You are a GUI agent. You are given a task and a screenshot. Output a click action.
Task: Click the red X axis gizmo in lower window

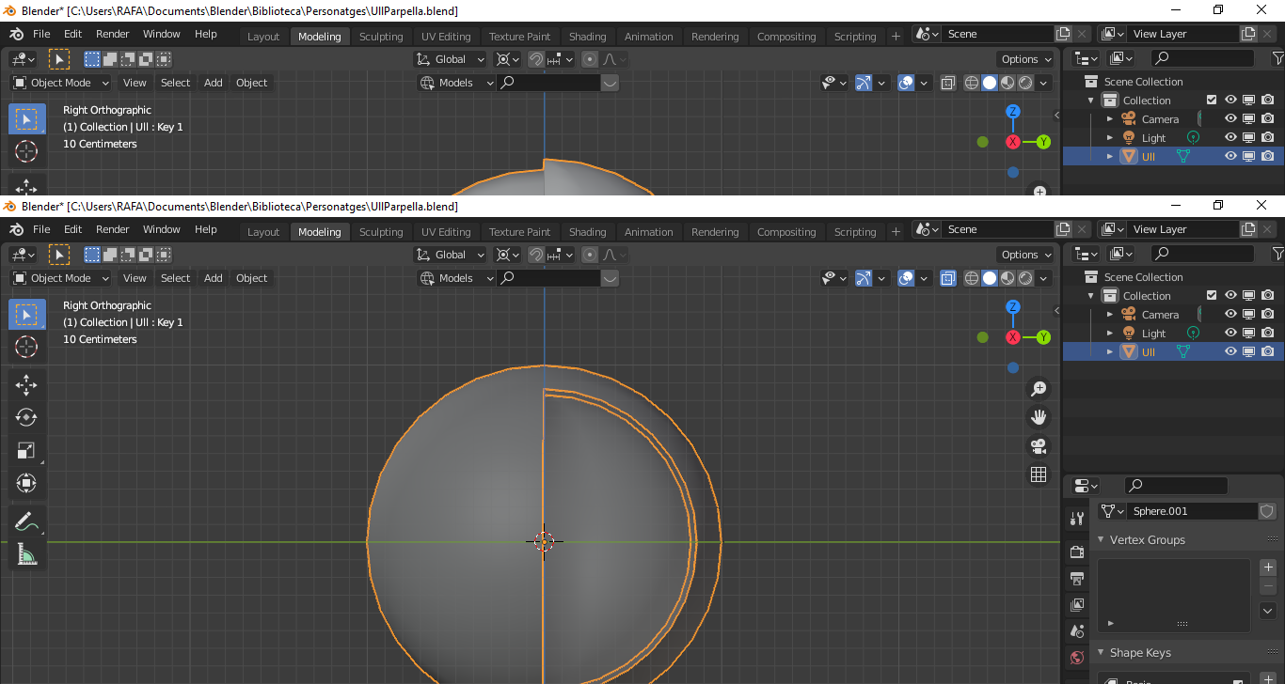click(1013, 337)
